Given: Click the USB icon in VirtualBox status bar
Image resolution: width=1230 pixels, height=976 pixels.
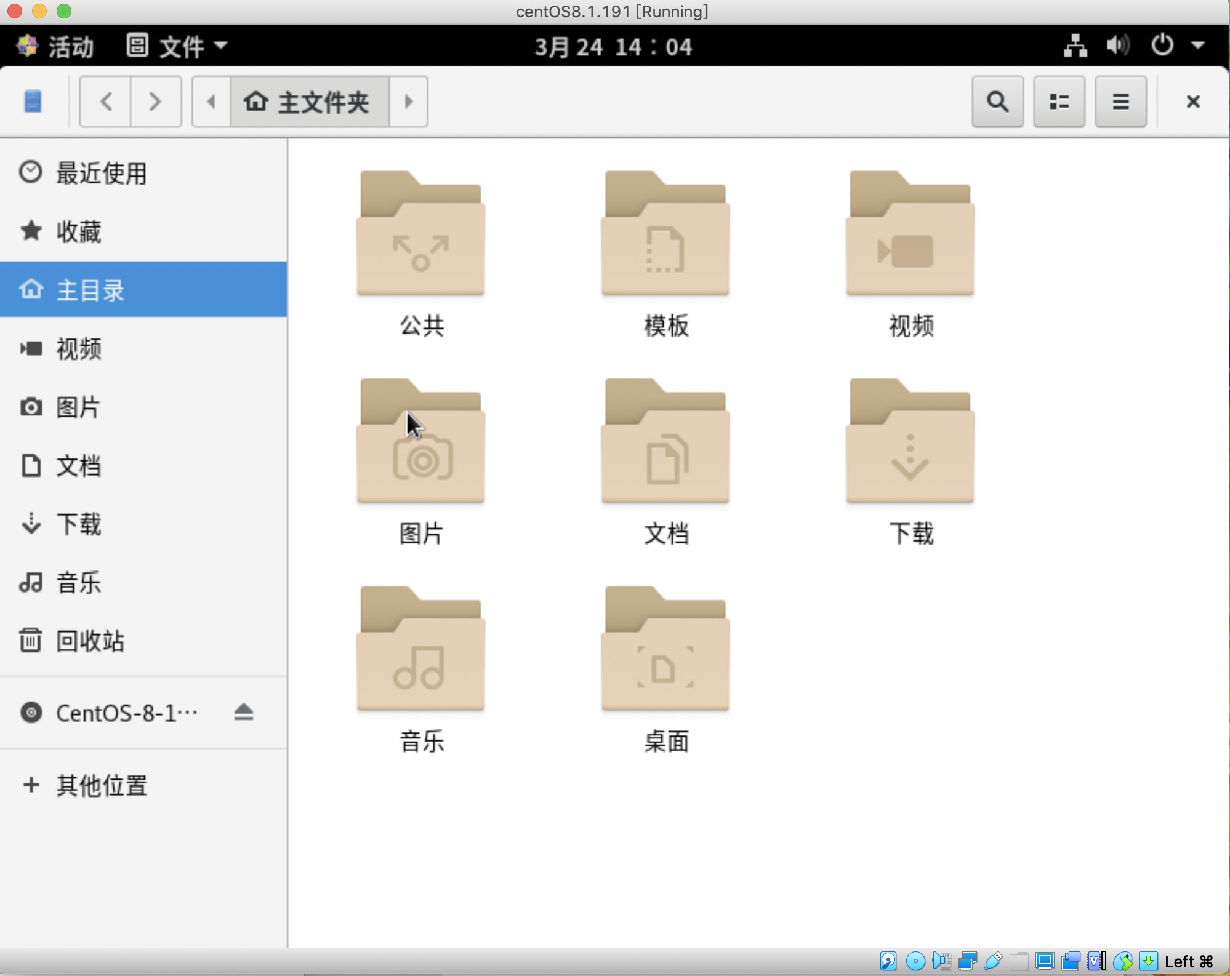Looking at the screenshot, I should tap(993, 961).
